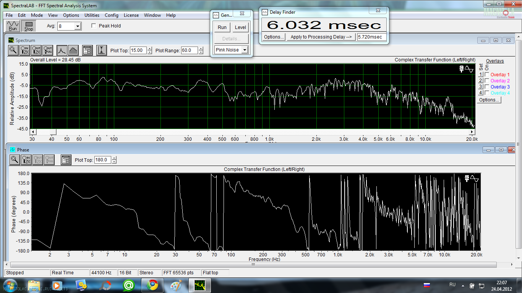Open the media player taskbar icon
The height and width of the screenshot is (293, 522).
click(57, 285)
